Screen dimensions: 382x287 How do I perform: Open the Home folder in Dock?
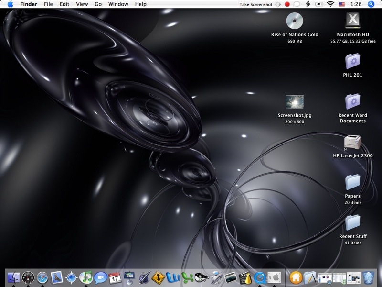pyautogui.click(x=296, y=277)
